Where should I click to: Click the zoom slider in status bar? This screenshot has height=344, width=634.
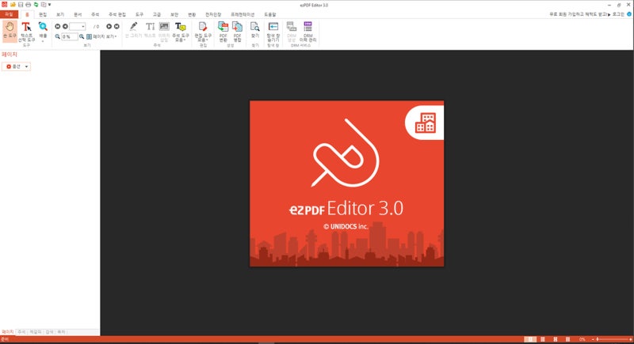[x=610, y=339]
